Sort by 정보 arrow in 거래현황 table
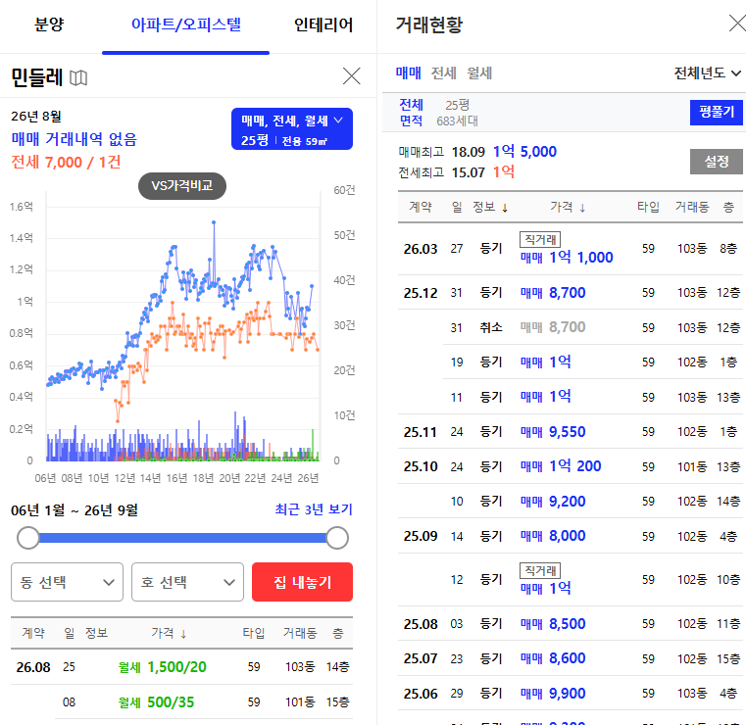The height and width of the screenshot is (725, 746). click(505, 208)
